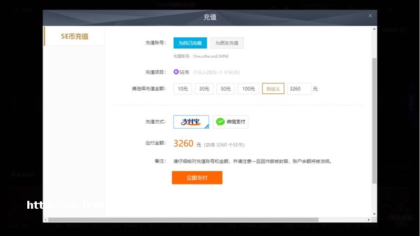Select the 30元 amount option

(x=204, y=89)
